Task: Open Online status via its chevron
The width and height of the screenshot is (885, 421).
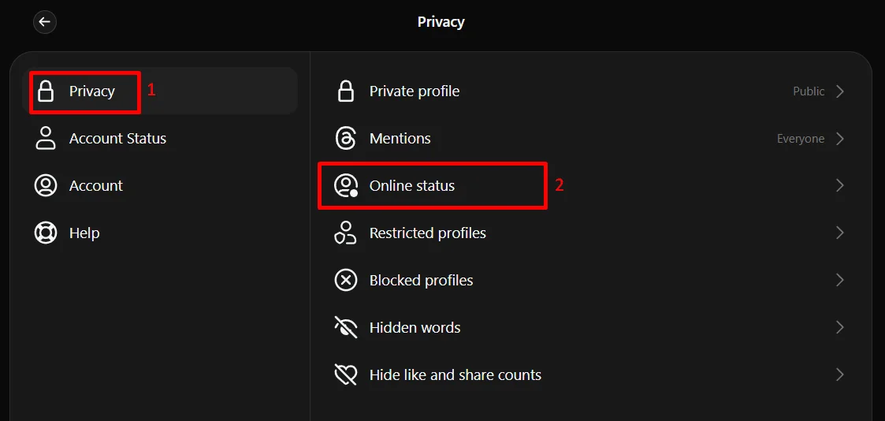Action: 840,186
